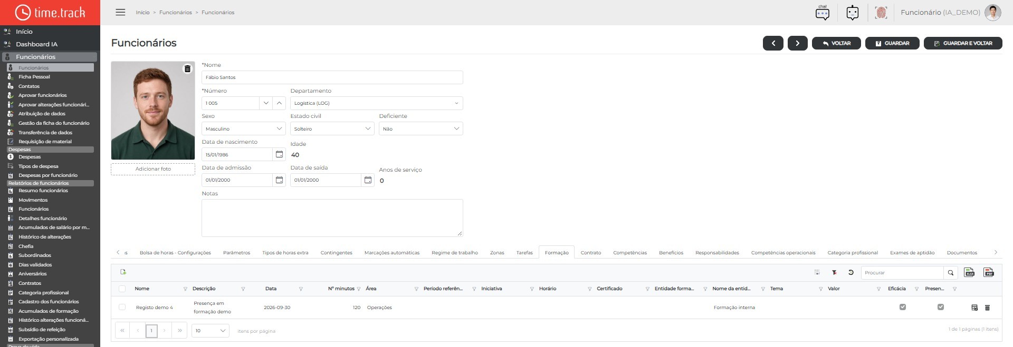Click the GUARDAR button
The image size is (1013, 347).
892,43
